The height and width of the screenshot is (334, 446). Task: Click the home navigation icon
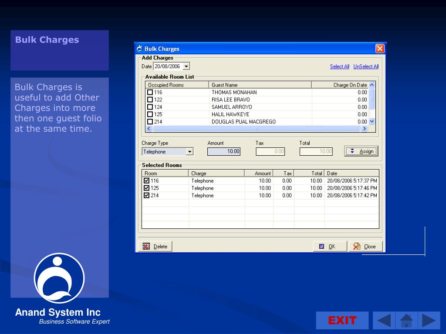(x=406, y=321)
